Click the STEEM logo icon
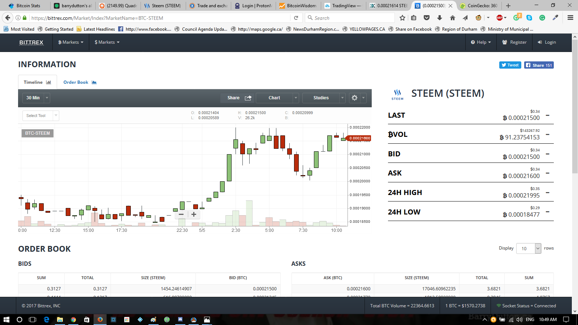 [397, 95]
